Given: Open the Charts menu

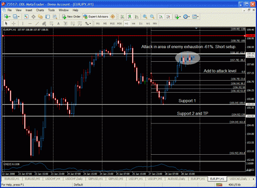Looking at the screenshot, I should (40, 10).
